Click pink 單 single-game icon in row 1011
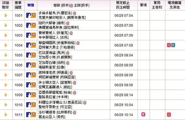185x120 pixels. (x=143, y=114)
